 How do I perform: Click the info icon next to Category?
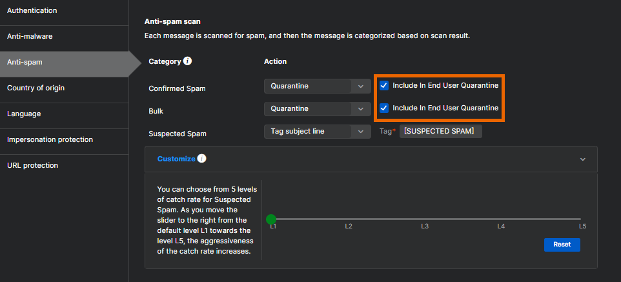187,61
